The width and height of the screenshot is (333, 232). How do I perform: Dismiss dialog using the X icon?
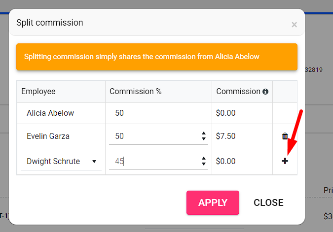(x=294, y=25)
